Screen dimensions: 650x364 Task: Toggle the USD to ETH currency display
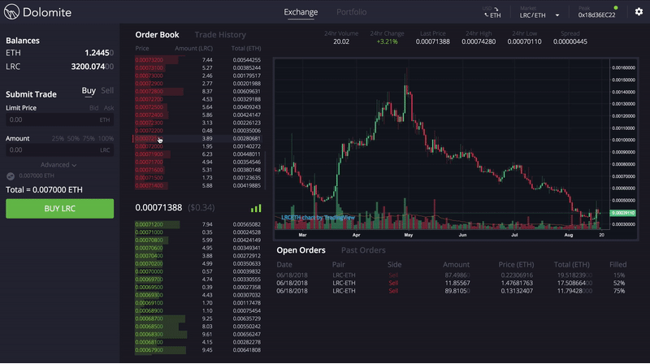point(492,12)
